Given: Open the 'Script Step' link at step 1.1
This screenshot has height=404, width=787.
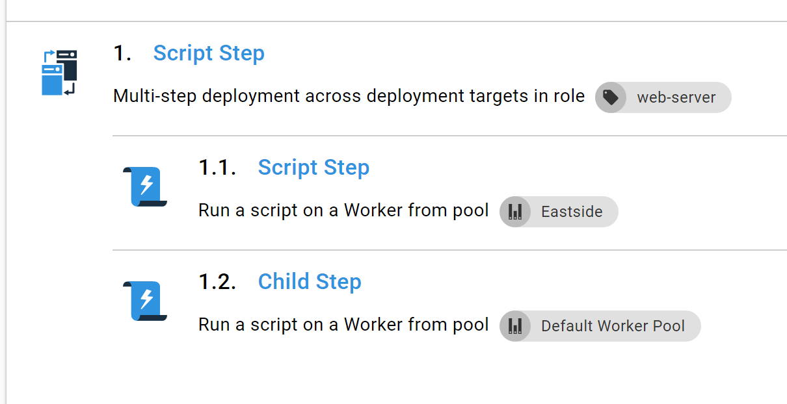Looking at the screenshot, I should click(313, 168).
